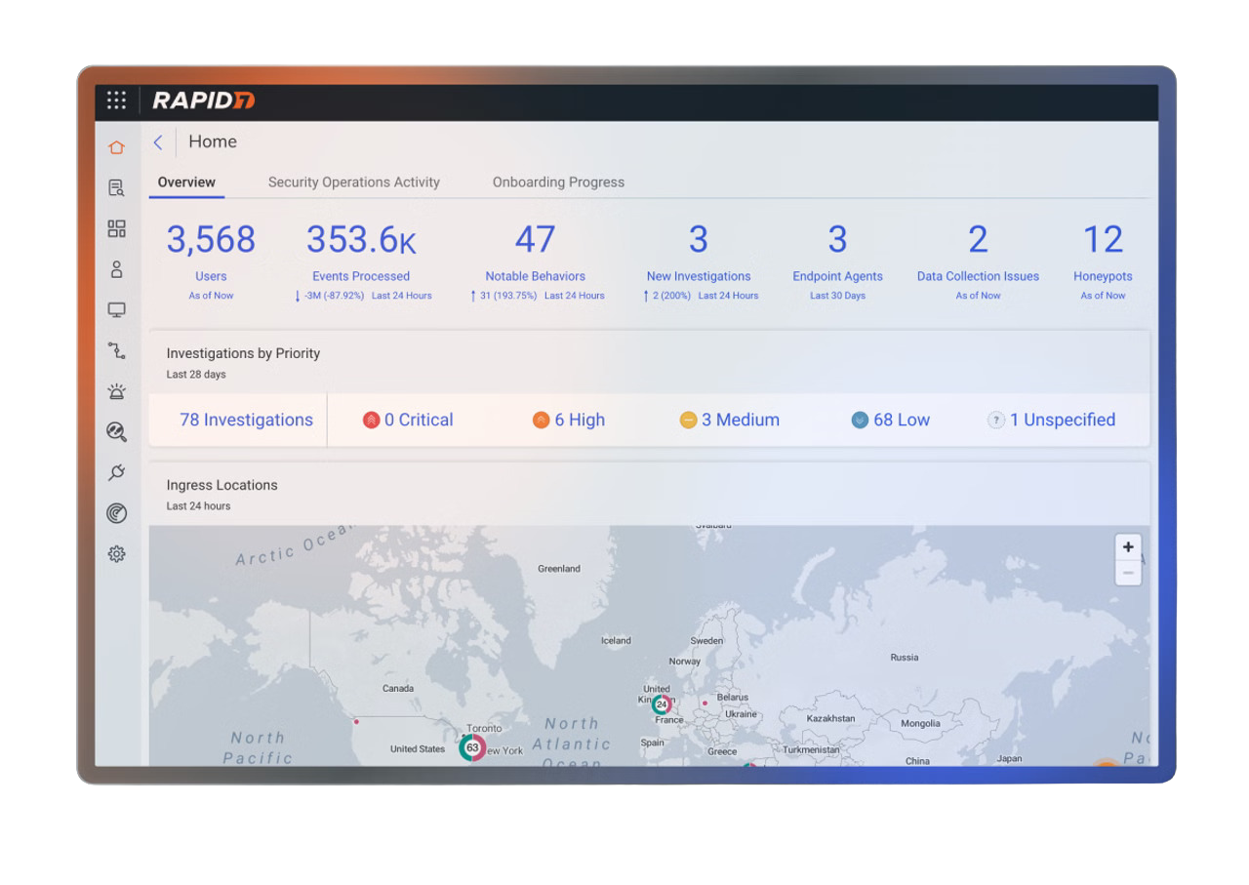Image resolution: width=1249 pixels, height=885 pixels.
Task: Open the alarm siren icon
Action: coord(116,392)
